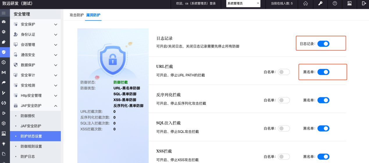
Task: Open JAF安全防护 submenu item under JAF group
Action: coord(31,126)
